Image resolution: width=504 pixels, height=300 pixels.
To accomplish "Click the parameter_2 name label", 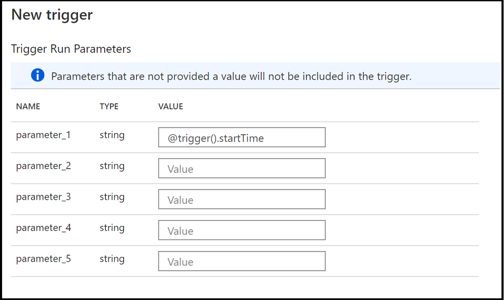I will [43, 166].
